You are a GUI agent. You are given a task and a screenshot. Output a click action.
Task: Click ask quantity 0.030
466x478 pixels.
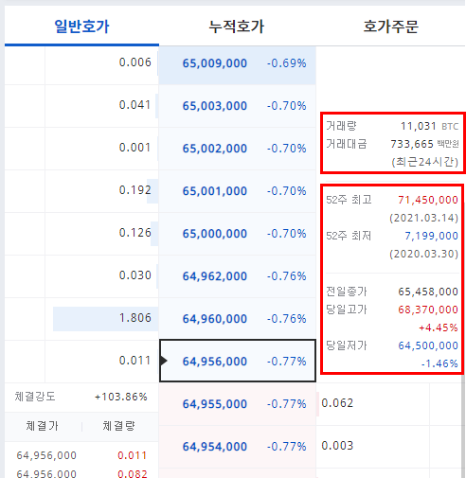[x=135, y=275]
